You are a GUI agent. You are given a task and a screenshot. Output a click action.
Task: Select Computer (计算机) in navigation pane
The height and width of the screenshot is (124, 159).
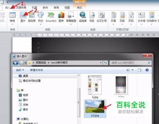(x=23, y=119)
